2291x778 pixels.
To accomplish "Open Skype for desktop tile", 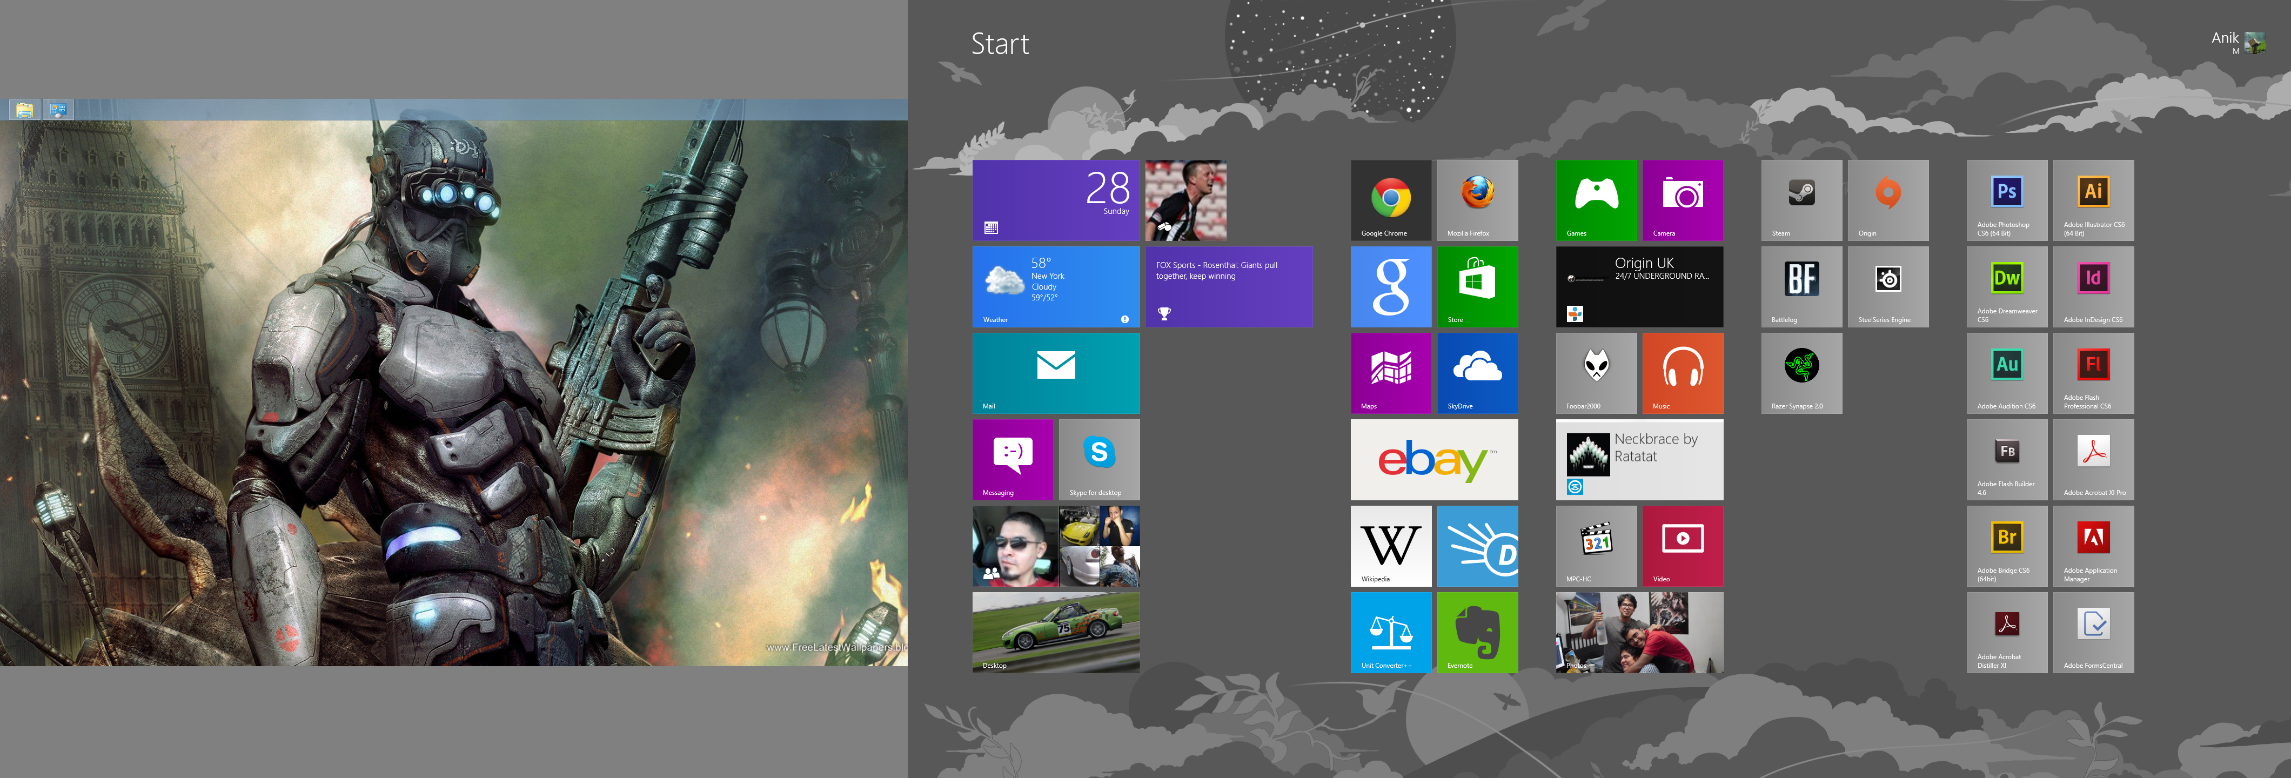I will click(1098, 459).
